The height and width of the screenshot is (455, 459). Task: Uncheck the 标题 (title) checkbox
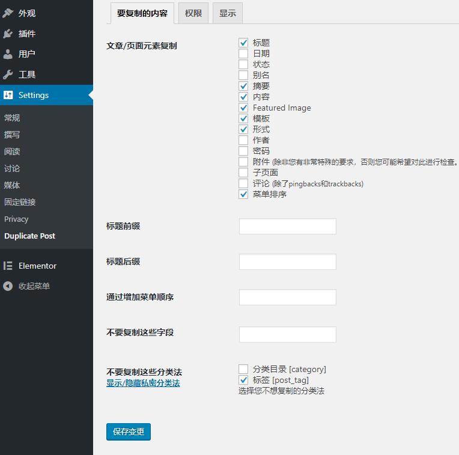pos(243,43)
